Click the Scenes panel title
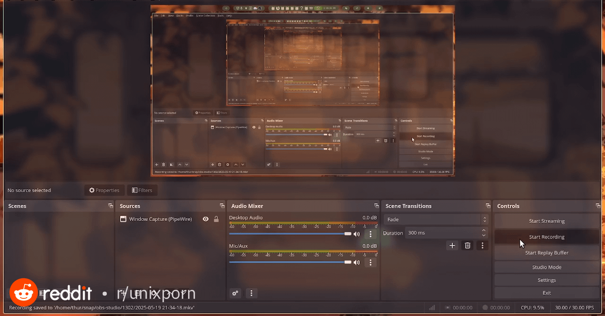605x316 pixels. (x=17, y=206)
